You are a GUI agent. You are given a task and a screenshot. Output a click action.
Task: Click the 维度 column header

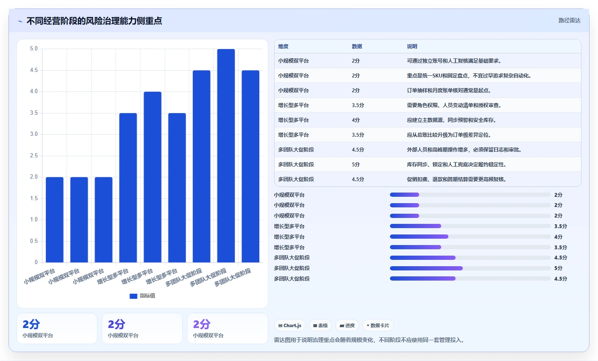point(284,47)
